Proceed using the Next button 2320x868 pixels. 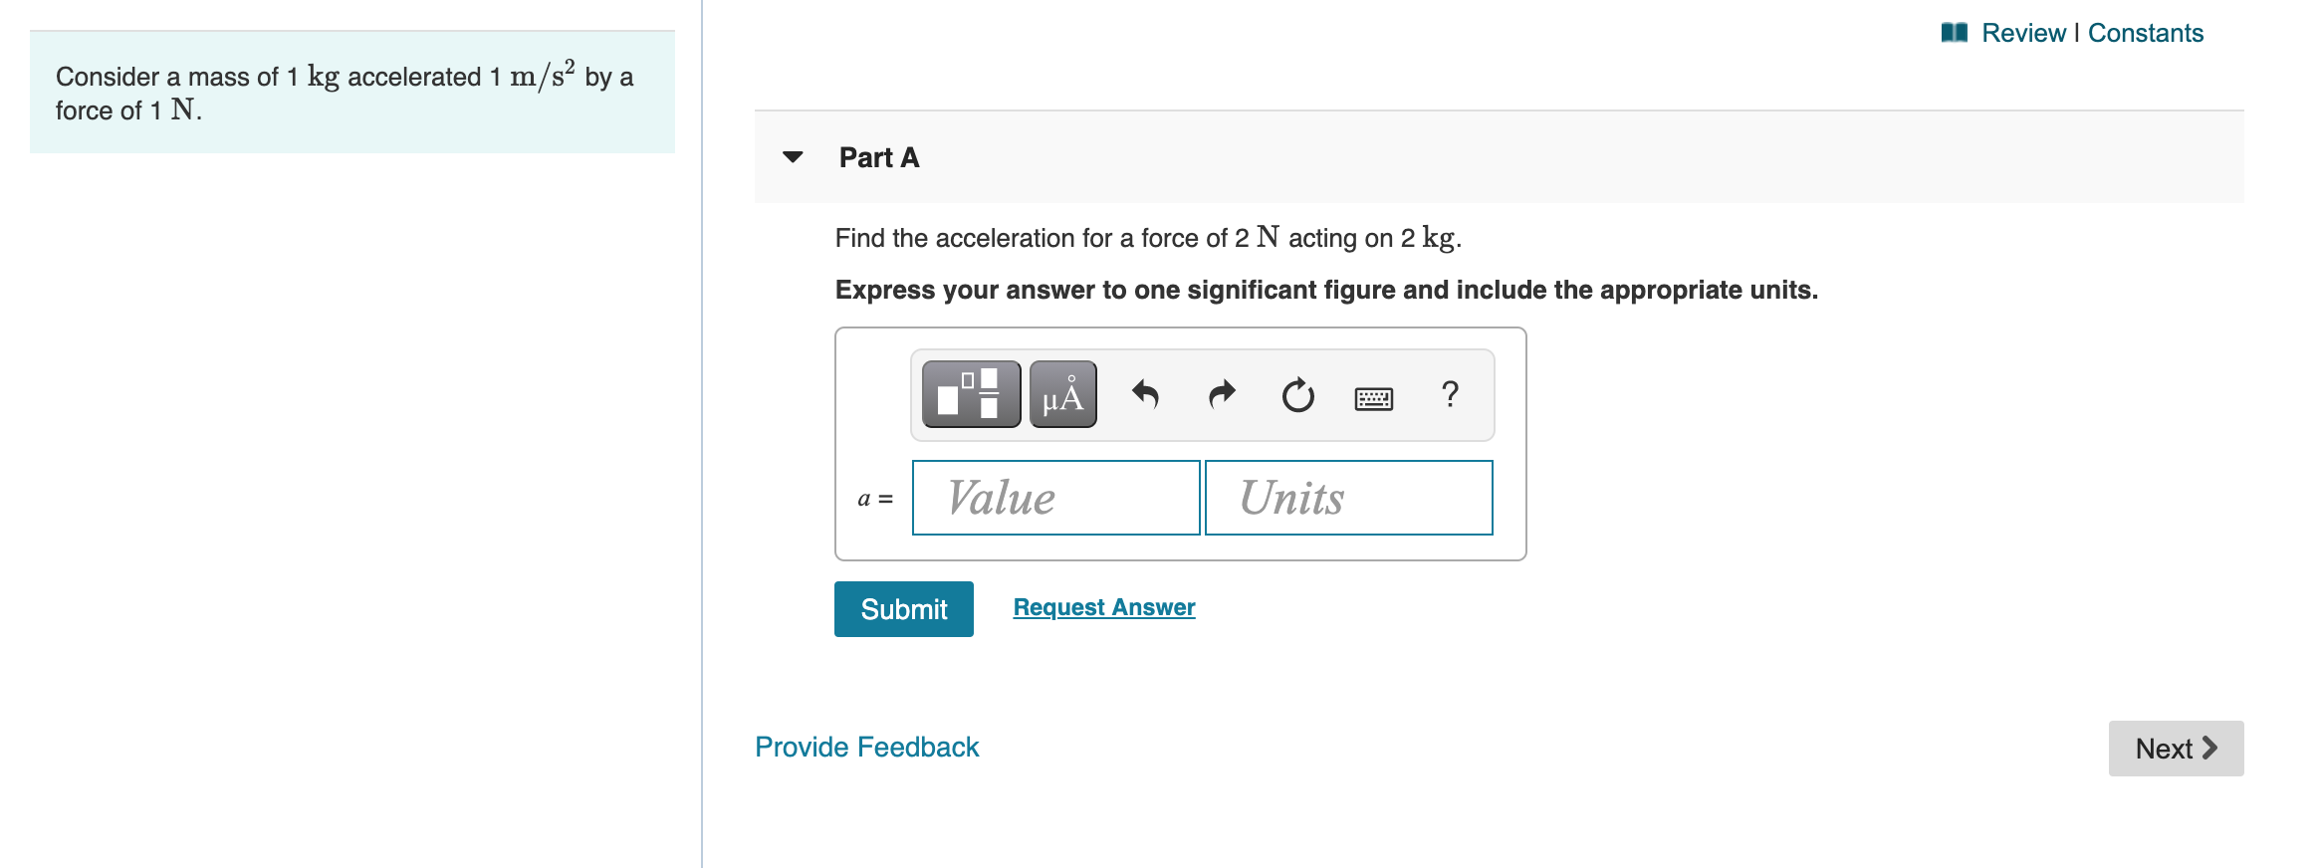click(x=2176, y=747)
